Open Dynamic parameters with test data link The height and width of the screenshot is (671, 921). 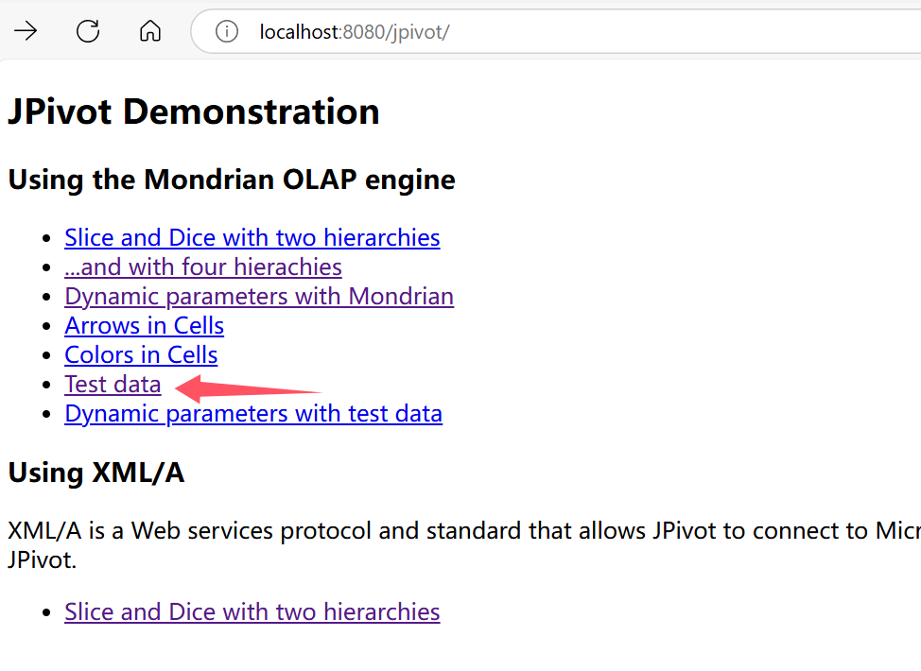252,413
